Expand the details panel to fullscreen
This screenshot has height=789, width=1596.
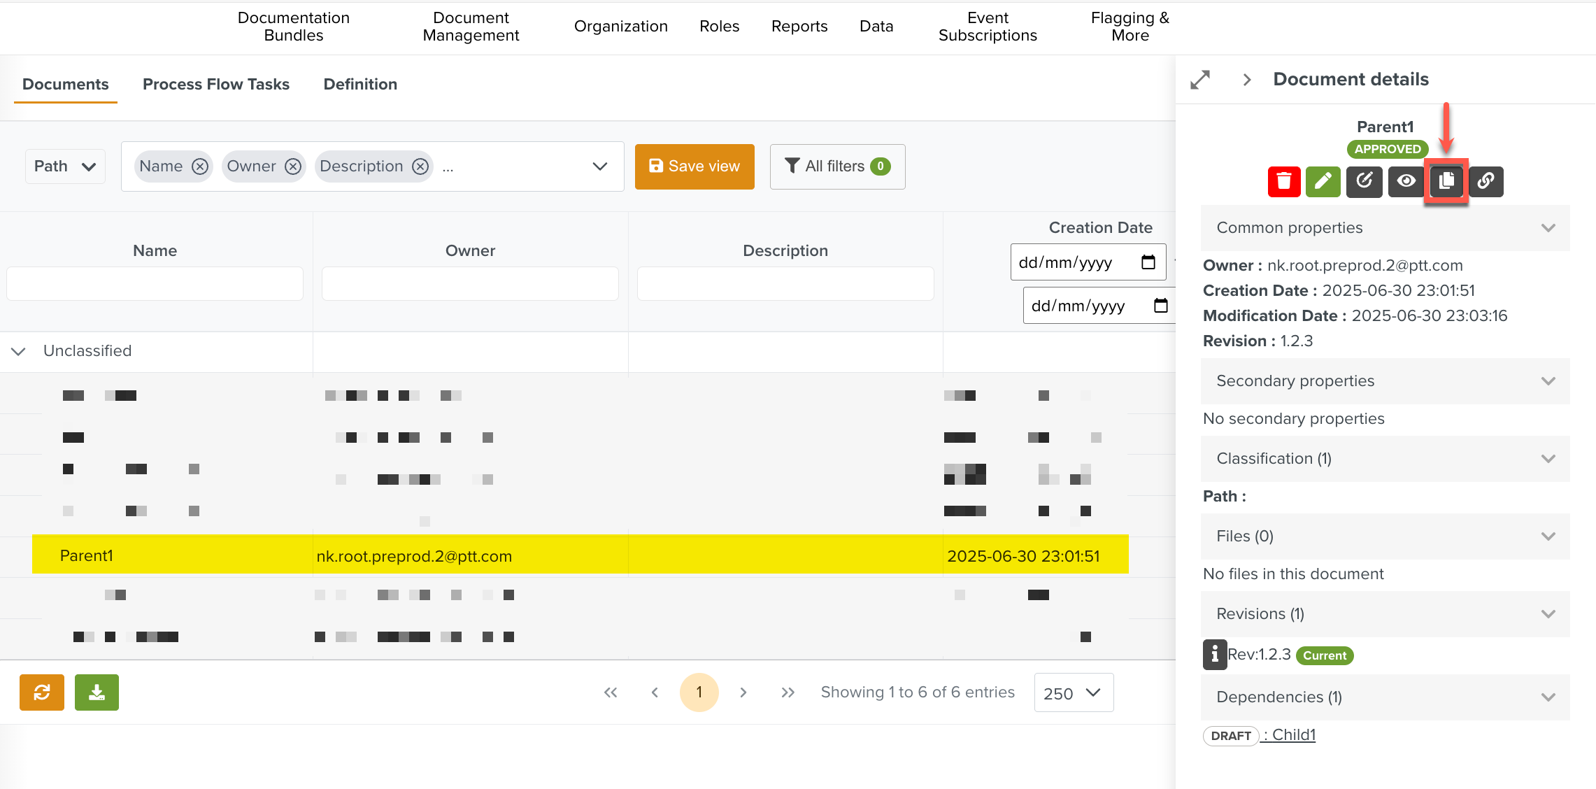coord(1200,80)
